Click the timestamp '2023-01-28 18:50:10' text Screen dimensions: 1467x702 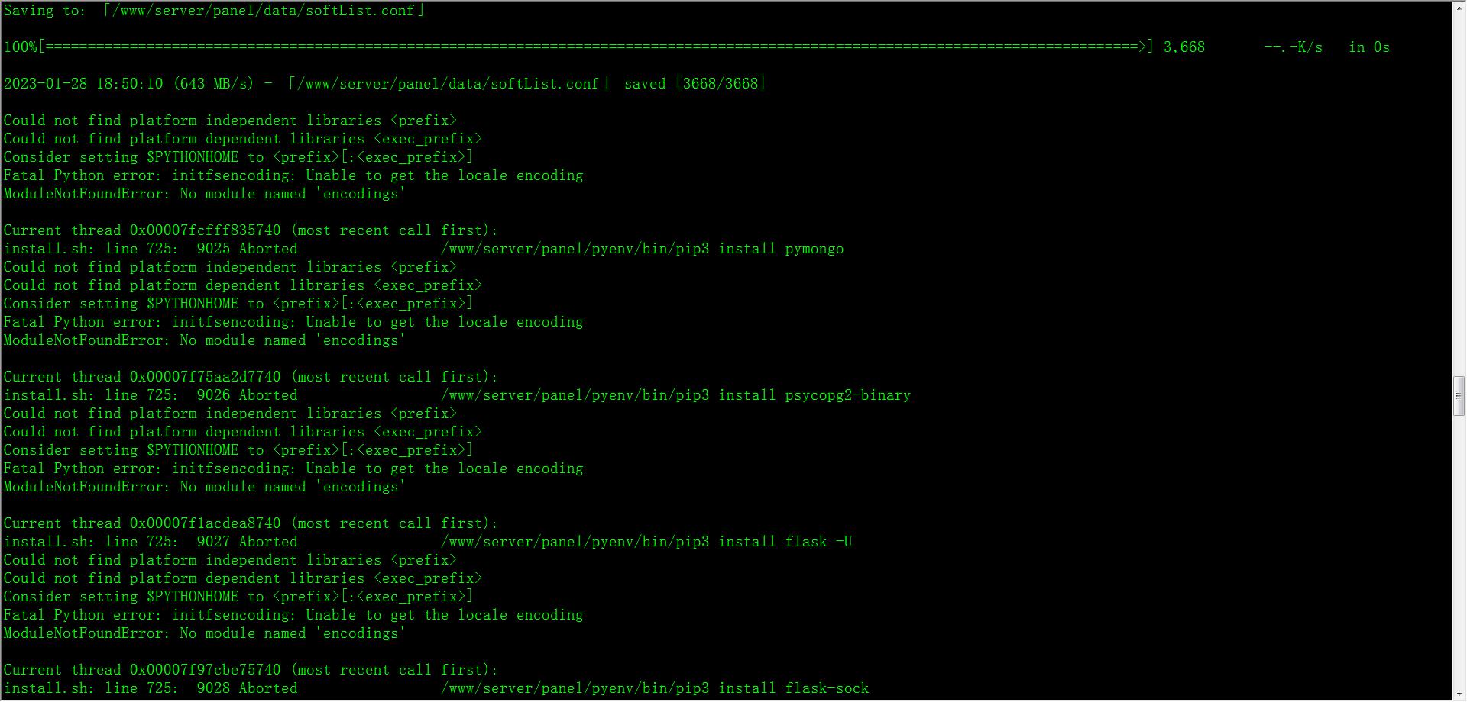[83, 84]
